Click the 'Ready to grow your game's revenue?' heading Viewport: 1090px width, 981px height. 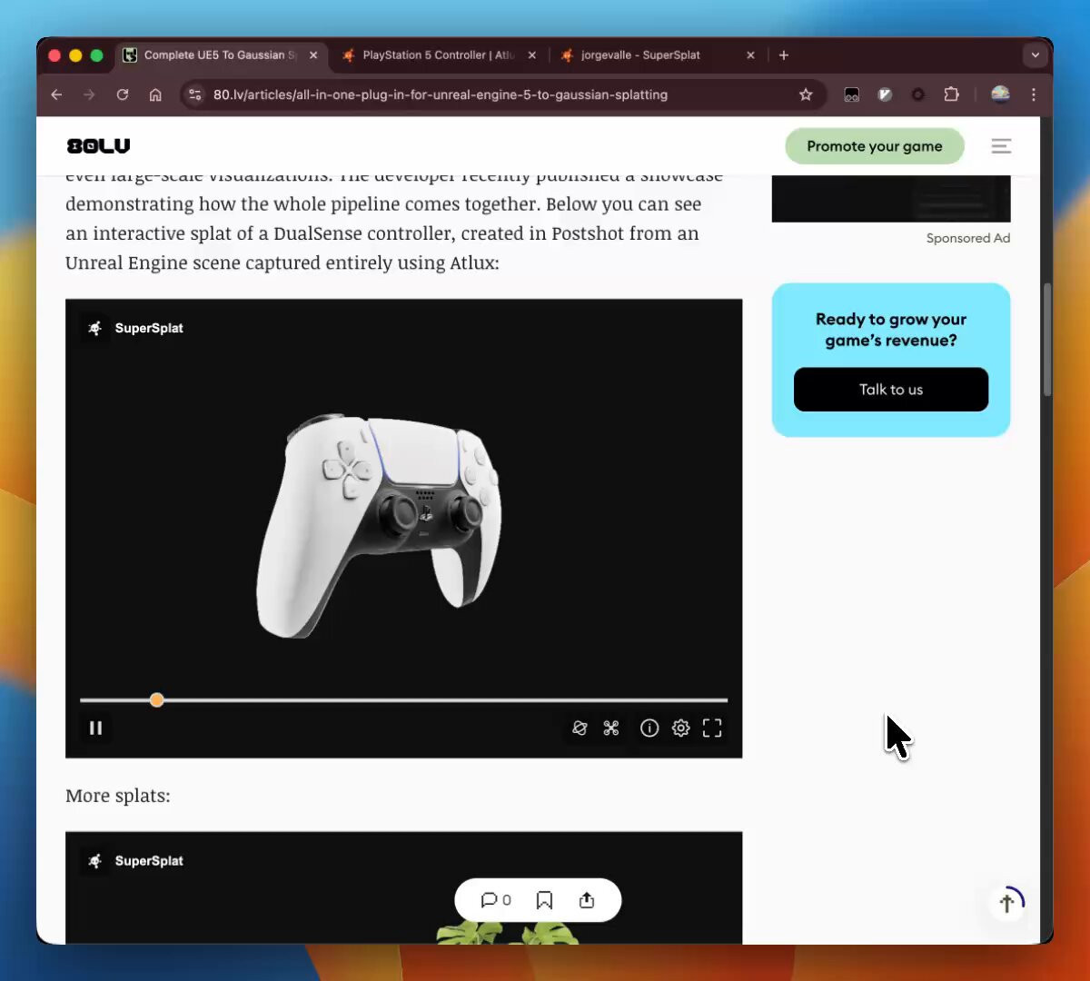pyautogui.click(x=891, y=330)
